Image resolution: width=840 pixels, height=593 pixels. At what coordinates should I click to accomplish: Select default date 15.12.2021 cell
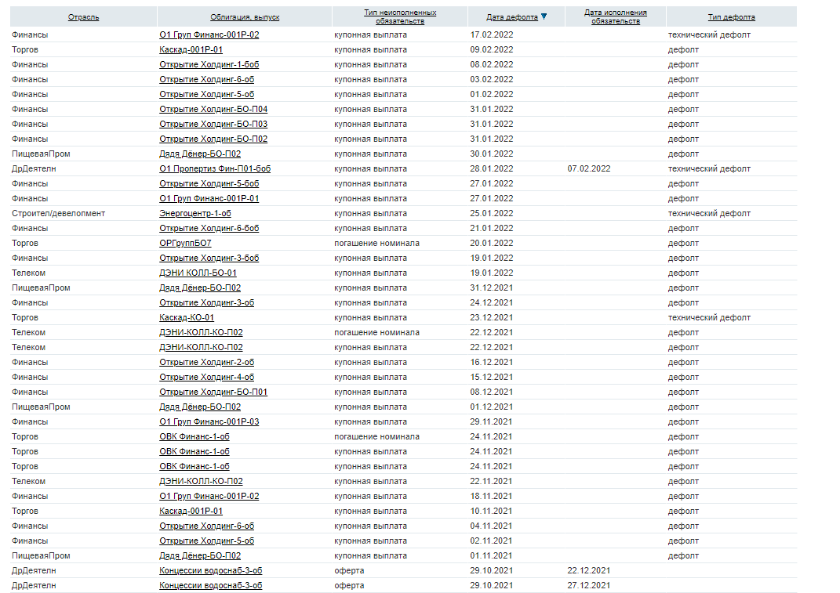click(491, 378)
